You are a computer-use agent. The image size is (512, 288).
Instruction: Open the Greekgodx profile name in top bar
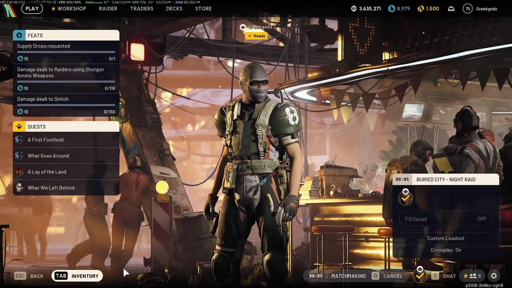[x=486, y=8]
